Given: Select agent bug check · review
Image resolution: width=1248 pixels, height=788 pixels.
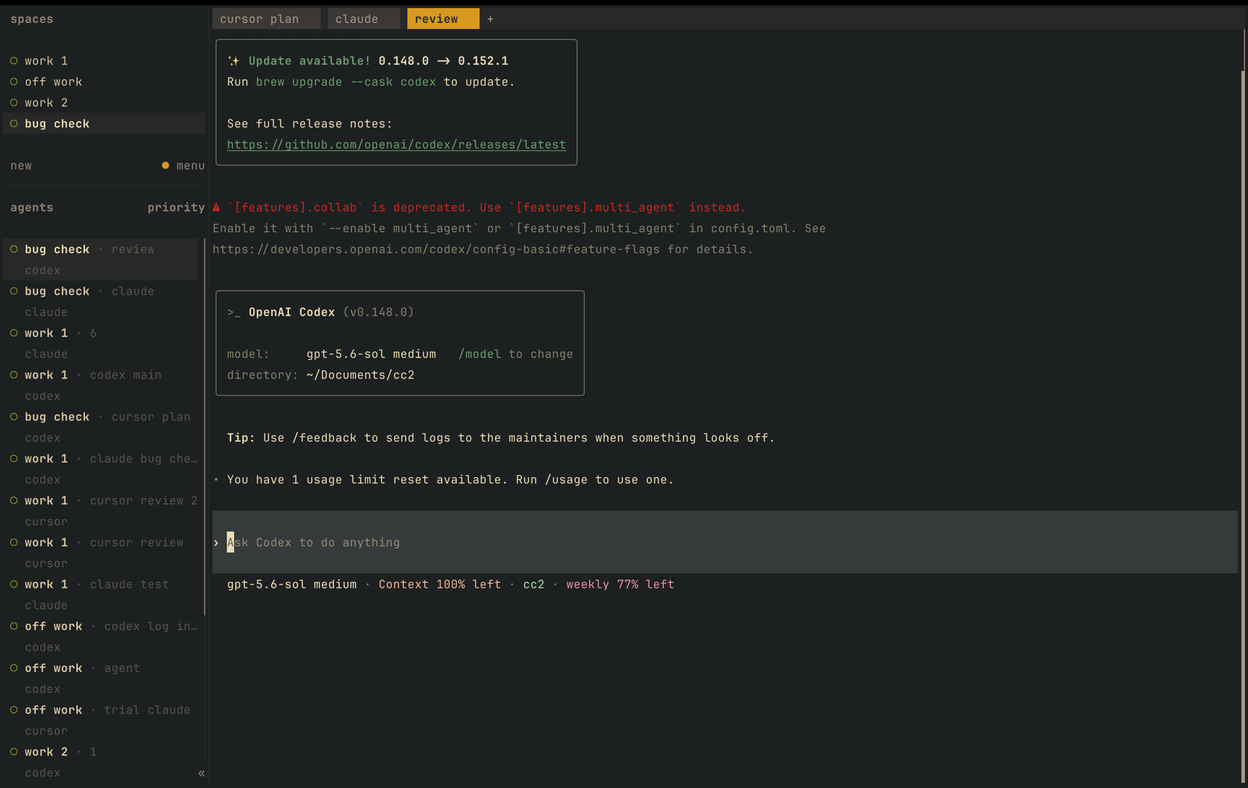Looking at the screenshot, I should (x=101, y=260).
